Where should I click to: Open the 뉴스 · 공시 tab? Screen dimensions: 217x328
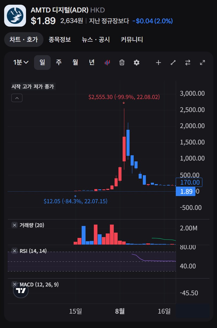coord(96,40)
